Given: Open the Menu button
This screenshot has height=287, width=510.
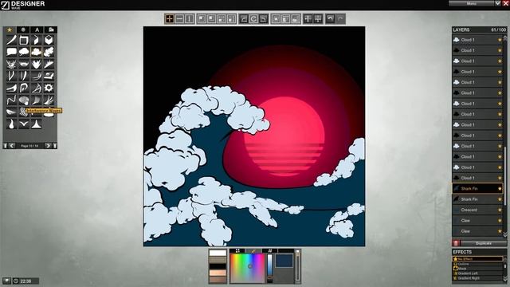Looking at the screenshot, I should [471, 3].
